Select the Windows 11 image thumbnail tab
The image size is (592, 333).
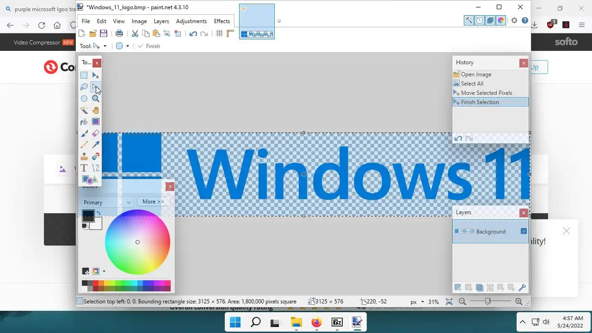pyautogui.click(x=257, y=21)
